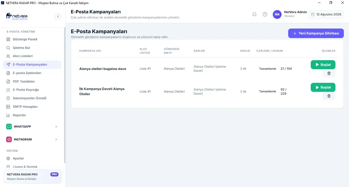Click the NA user avatar
This screenshot has height=187, width=349.
click(277, 14)
